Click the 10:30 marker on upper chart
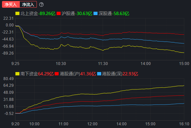The width and height of the screenshot is (191, 128). (61, 64)
